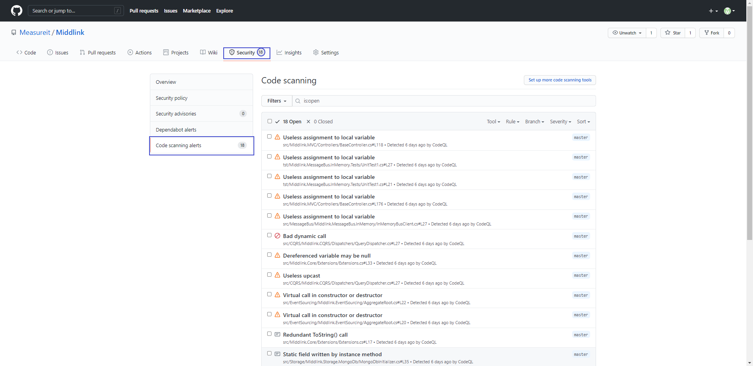The height and width of the screenshot is (366, 753).
Task: Check the Dereferenced variable may be null checkbox
Action: click(269, 255)
